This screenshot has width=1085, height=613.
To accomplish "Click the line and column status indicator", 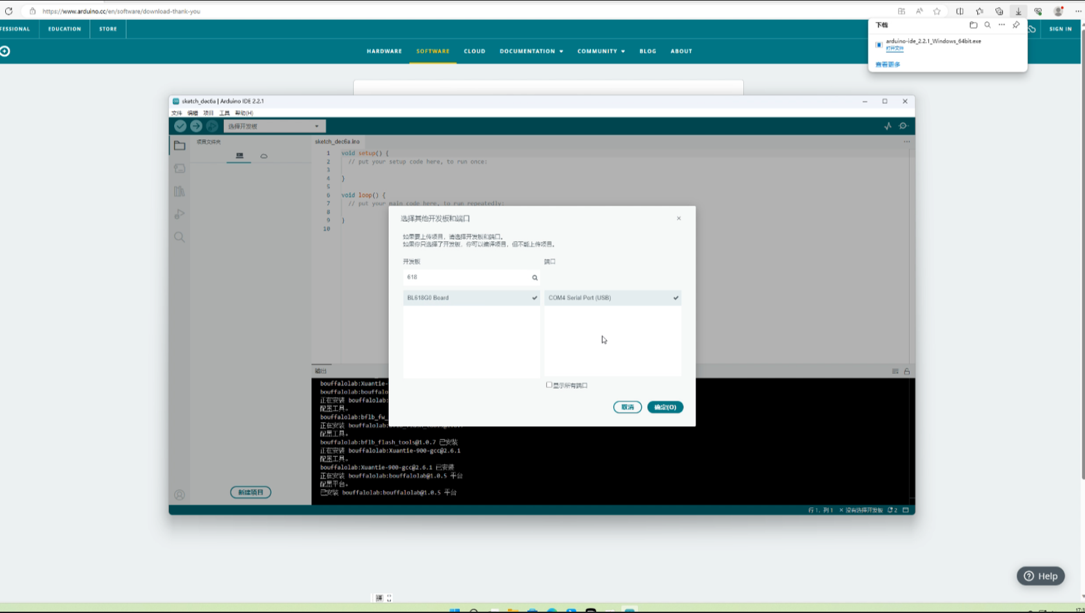I will (821, 510).
